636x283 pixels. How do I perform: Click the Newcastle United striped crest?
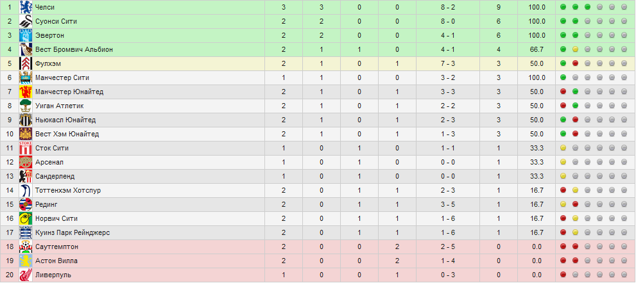click(x=26, y=120)
